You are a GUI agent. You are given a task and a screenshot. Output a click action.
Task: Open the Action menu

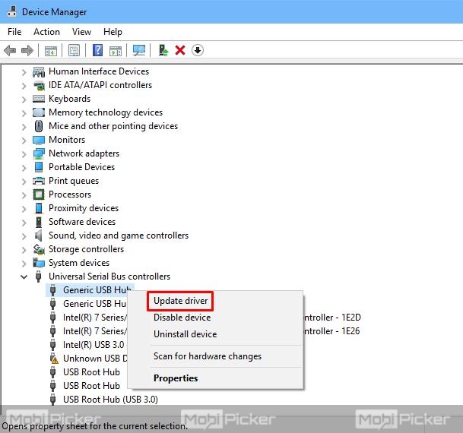coord(46,32)
